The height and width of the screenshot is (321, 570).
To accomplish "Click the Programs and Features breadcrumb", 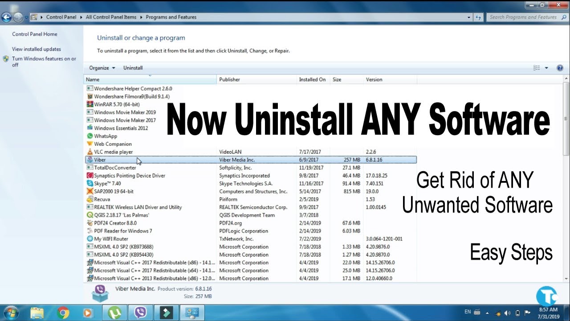I will click(x=171, y=17).
